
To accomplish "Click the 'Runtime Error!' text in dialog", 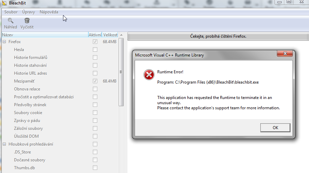I will pyautogui.click(x=170, y=72).
